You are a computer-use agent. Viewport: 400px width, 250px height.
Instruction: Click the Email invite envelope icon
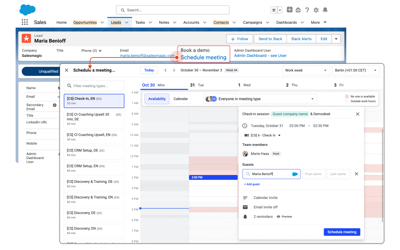245,207
